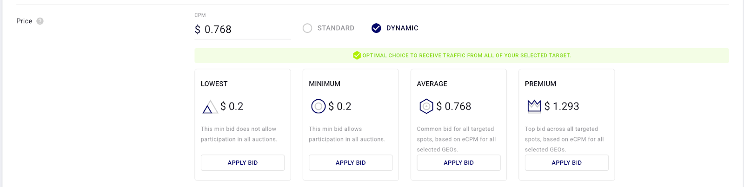Click the Premium card title
The height and width of the screenshot is (187, 744).
(x=540, y=84)
